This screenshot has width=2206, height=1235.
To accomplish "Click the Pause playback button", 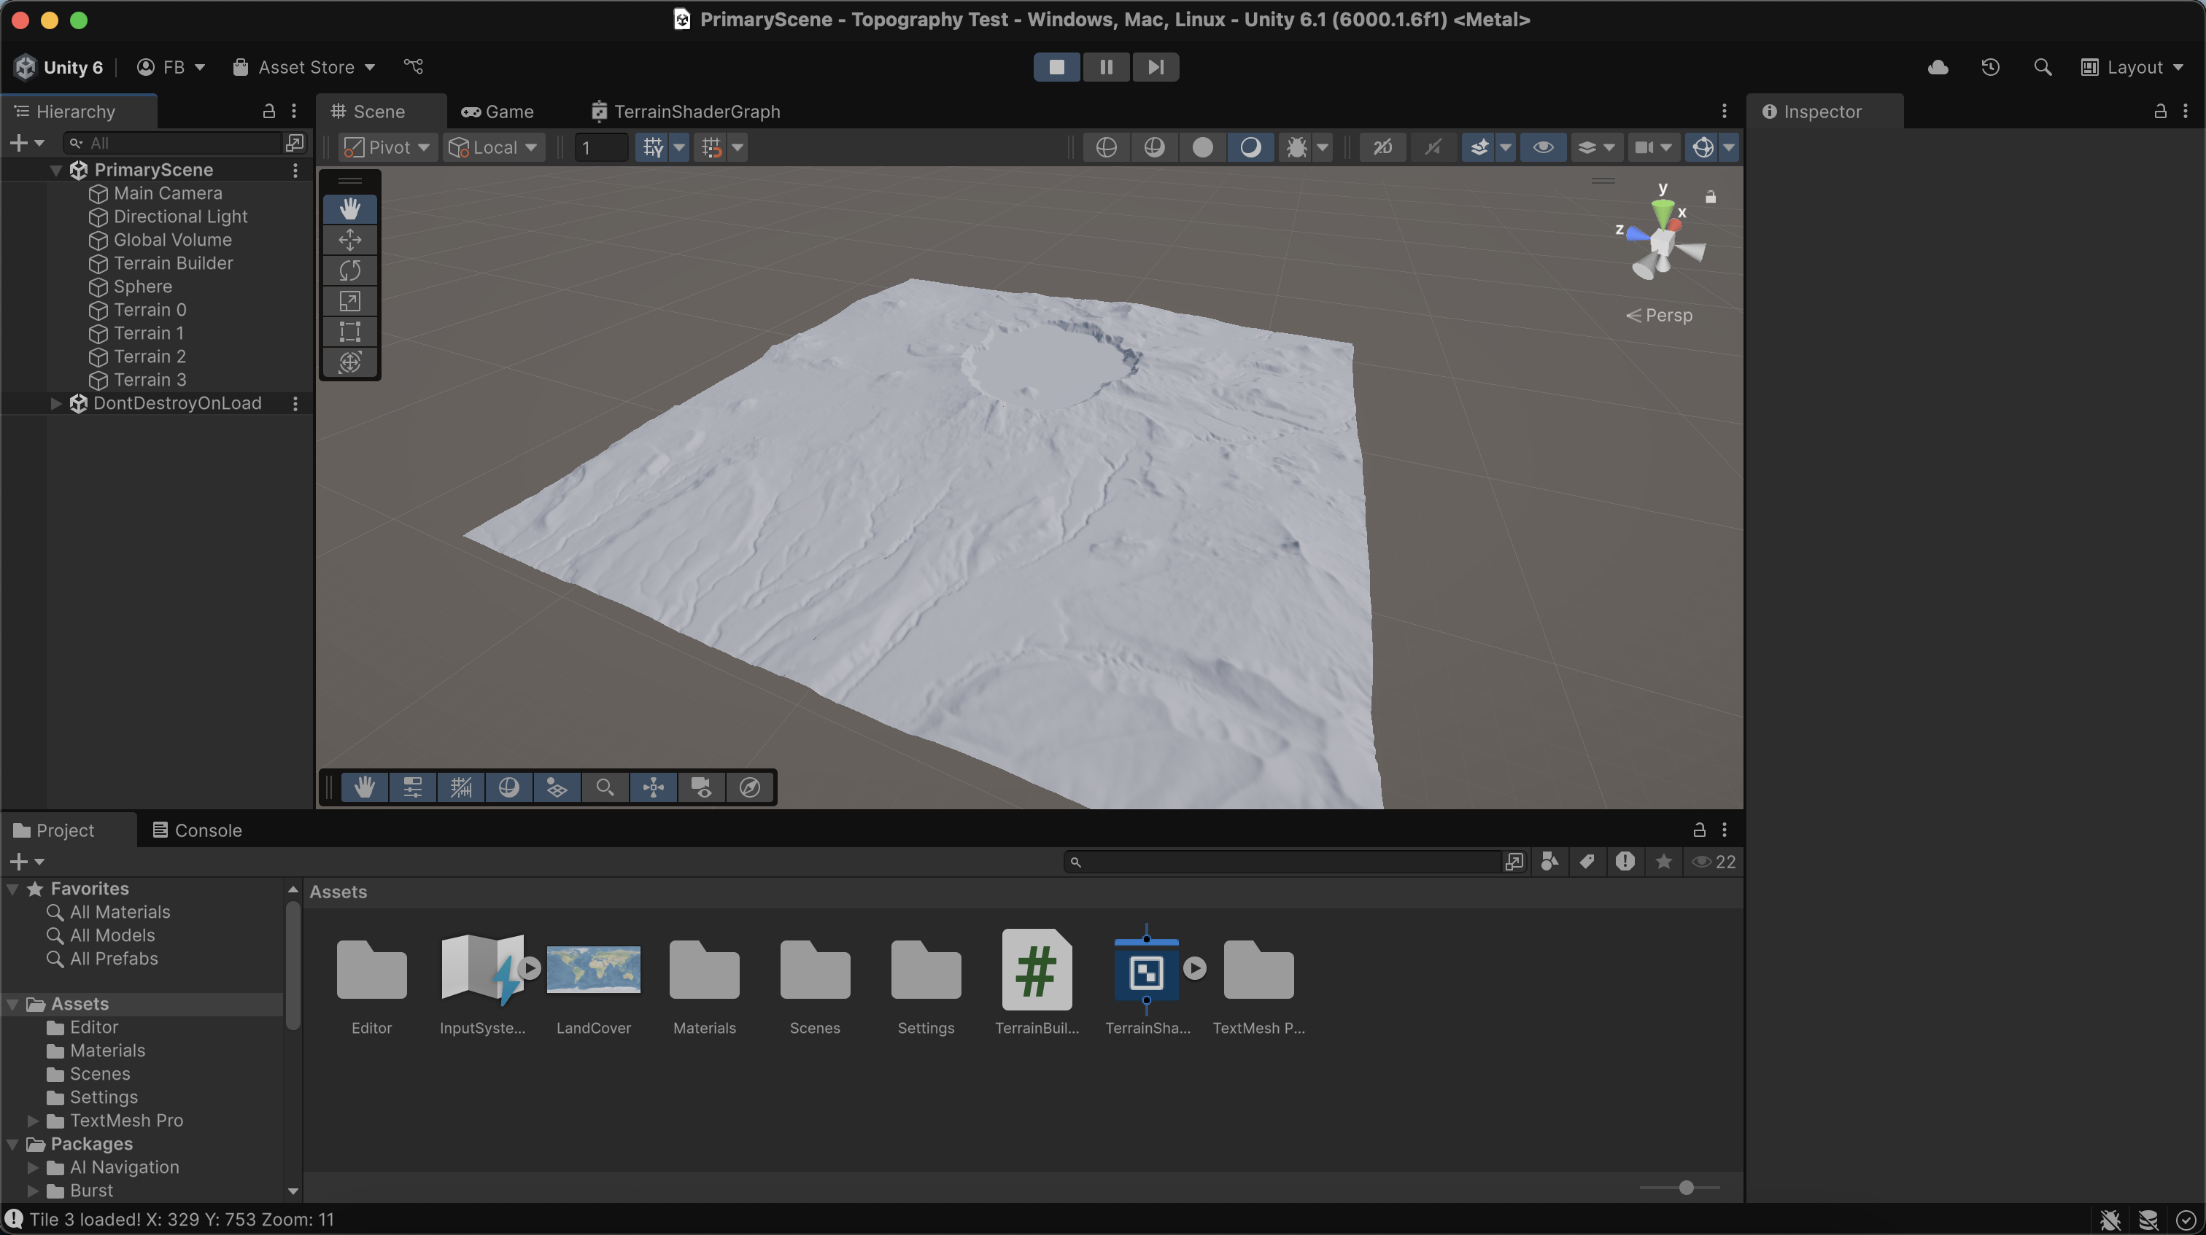I will click(x=1106, y=67).
